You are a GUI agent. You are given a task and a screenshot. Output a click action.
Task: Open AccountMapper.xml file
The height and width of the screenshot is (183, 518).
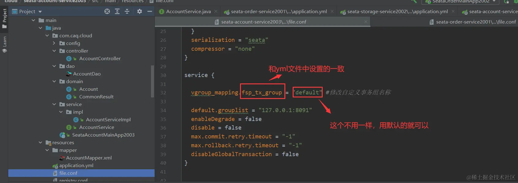(x=89, y=158)
